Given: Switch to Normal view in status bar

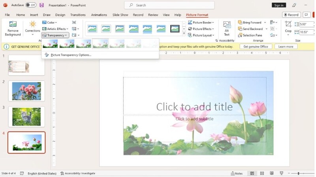Looking at the screenshot, I should (252, 173).
